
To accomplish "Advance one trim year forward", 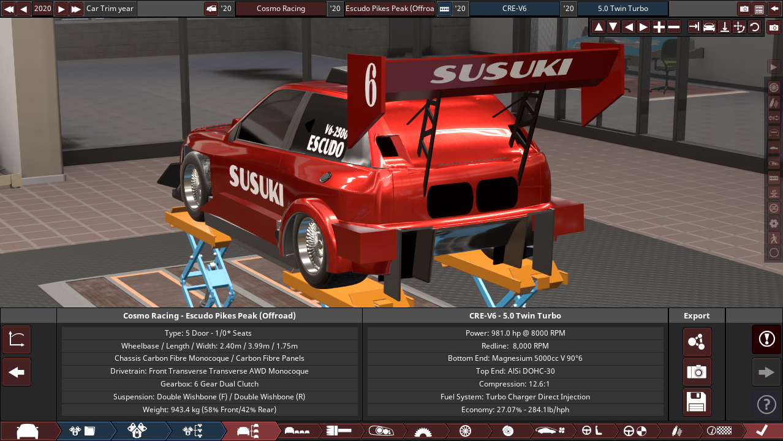I will coord(61,9).
